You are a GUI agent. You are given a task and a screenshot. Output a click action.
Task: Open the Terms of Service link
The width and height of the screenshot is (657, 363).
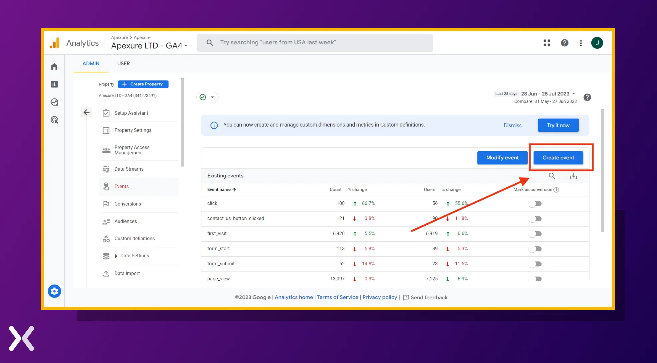[x=337, y=297]
